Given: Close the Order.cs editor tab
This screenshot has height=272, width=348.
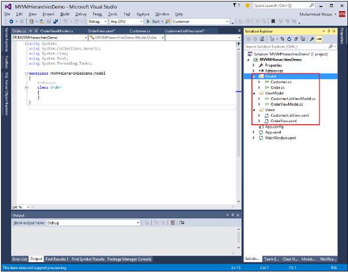Looking at the screenshot, I should click(36, 31).
